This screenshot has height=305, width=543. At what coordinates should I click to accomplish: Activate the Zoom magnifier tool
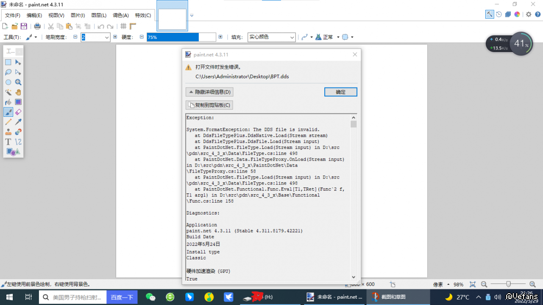18,82
